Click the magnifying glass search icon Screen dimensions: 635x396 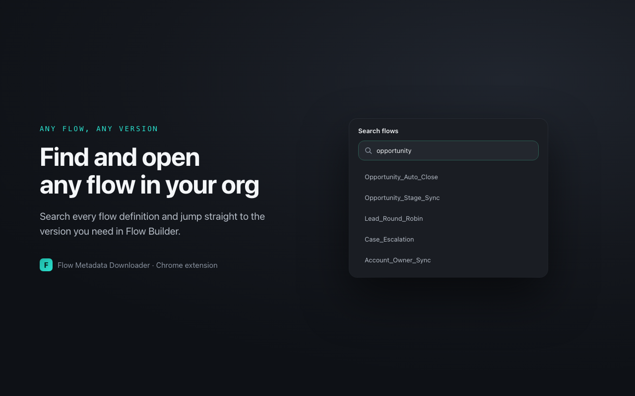tap(369, 150)
